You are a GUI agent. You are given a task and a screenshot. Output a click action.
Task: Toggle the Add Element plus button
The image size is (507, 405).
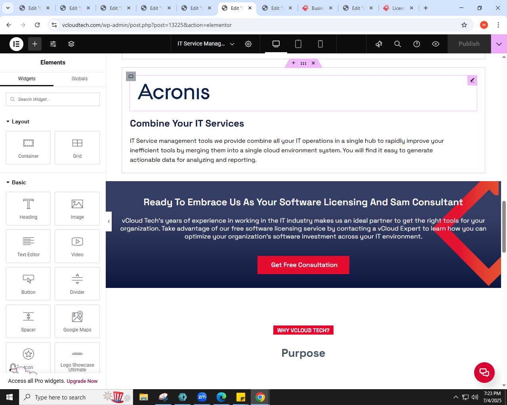pyautogui.click(x=35, y=44)
